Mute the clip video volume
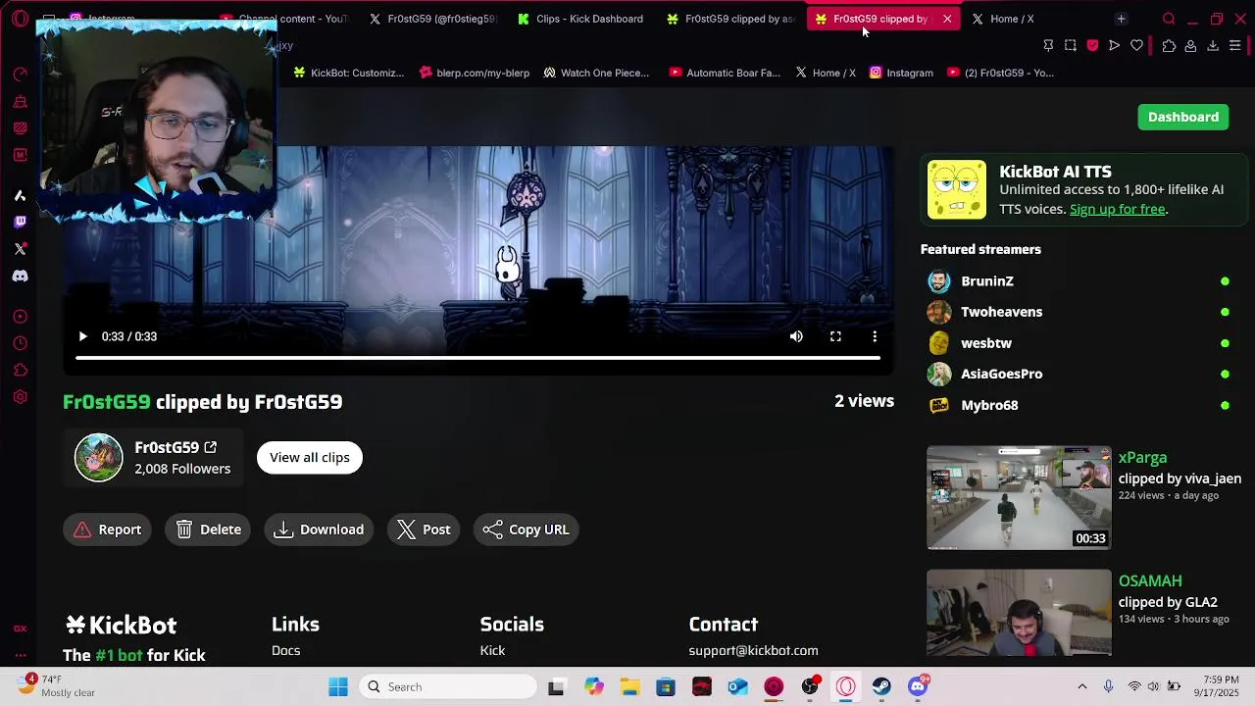This screenshot has height=706, width=1255. pos(796,336)
